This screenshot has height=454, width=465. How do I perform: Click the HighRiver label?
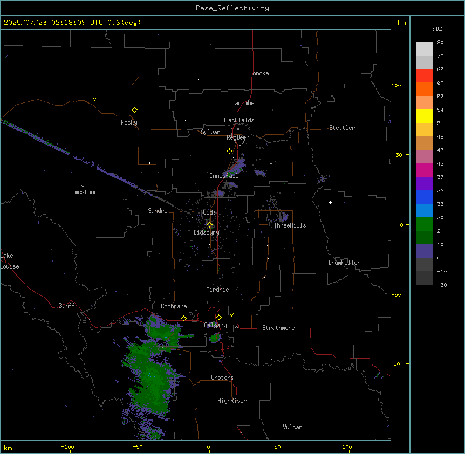[x=232, y=401]
